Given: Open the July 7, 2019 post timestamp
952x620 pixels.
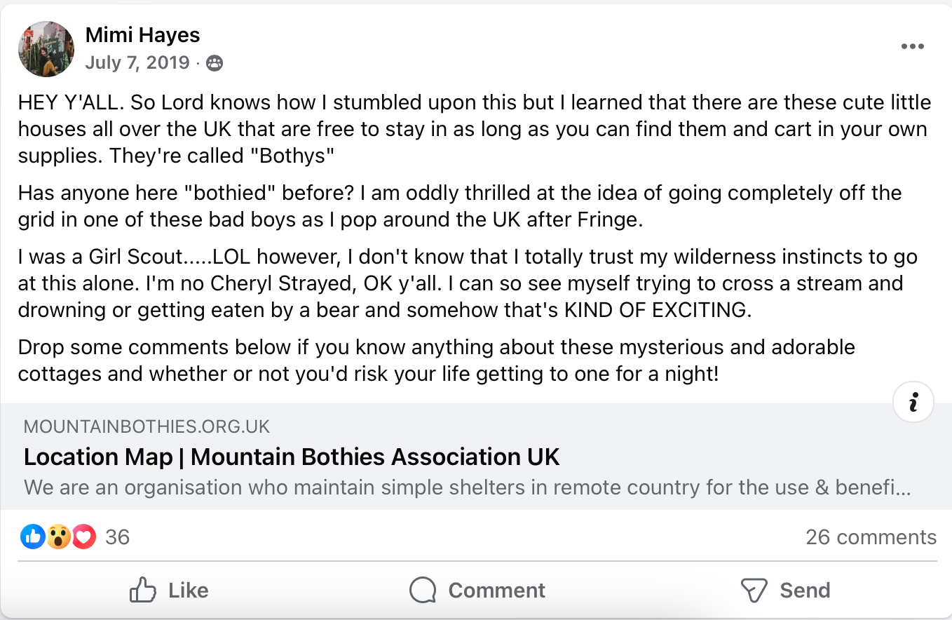Looking at the screenshot, I should tap(137, 62).
